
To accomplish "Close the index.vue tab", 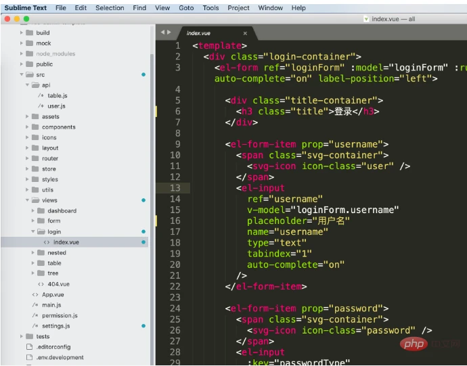I will click(245, 33).
